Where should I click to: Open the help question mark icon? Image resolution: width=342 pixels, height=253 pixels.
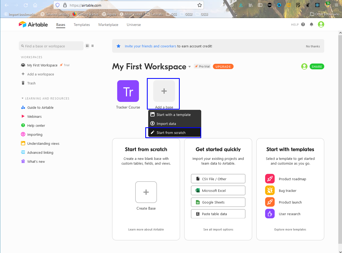(303, 24)
